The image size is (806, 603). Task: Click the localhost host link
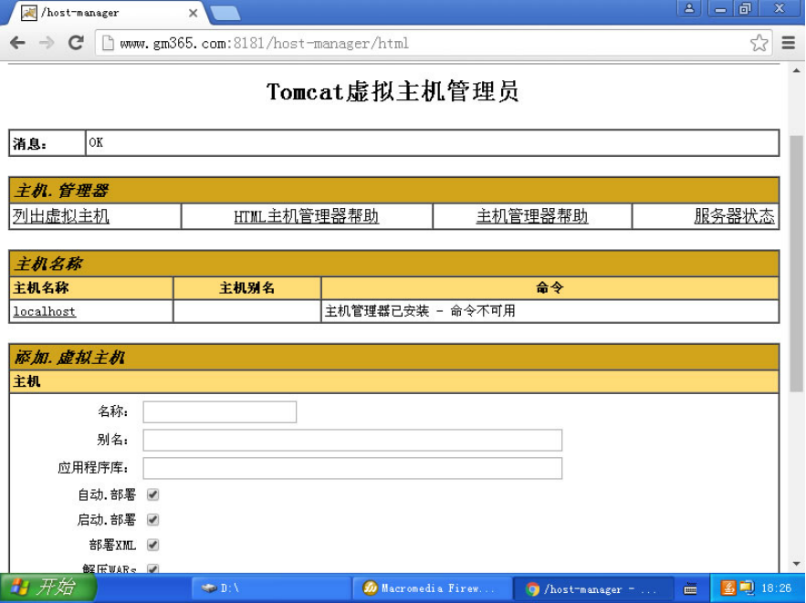point(45,311)
